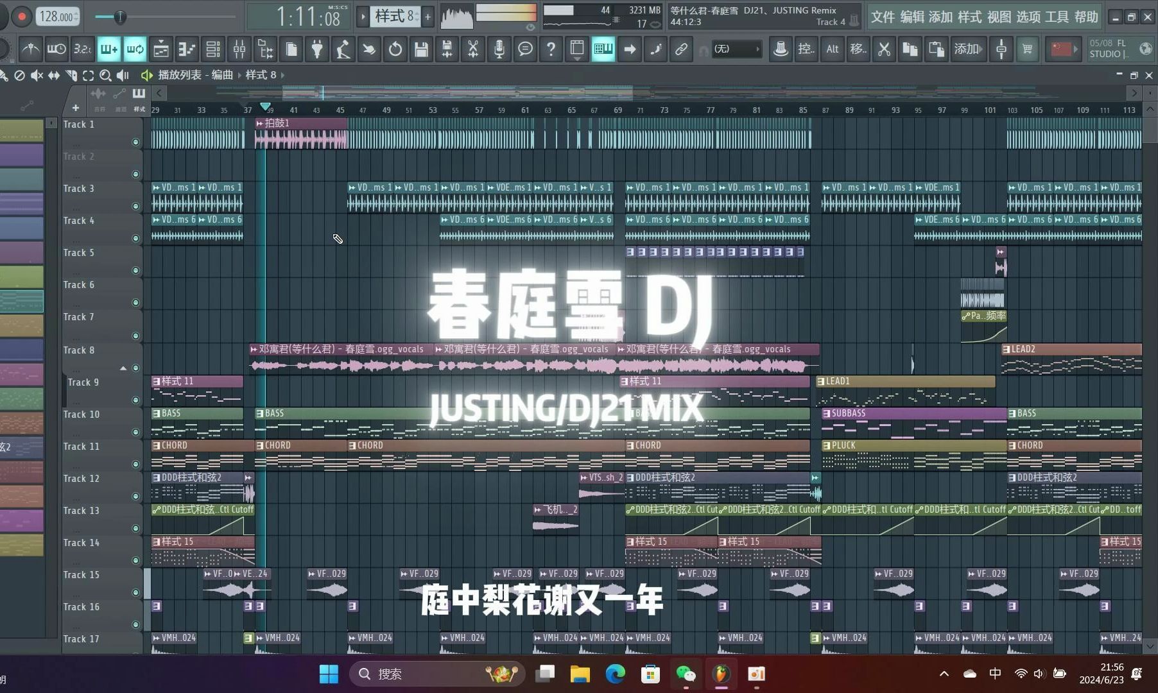Click the Alt modifier button

click(x=833, y=49)
